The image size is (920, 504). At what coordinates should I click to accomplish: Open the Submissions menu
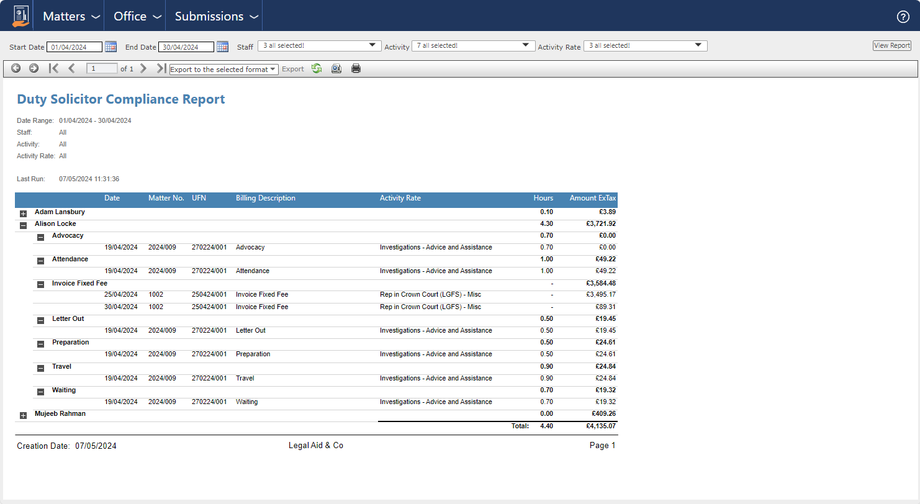coord(216,17)
